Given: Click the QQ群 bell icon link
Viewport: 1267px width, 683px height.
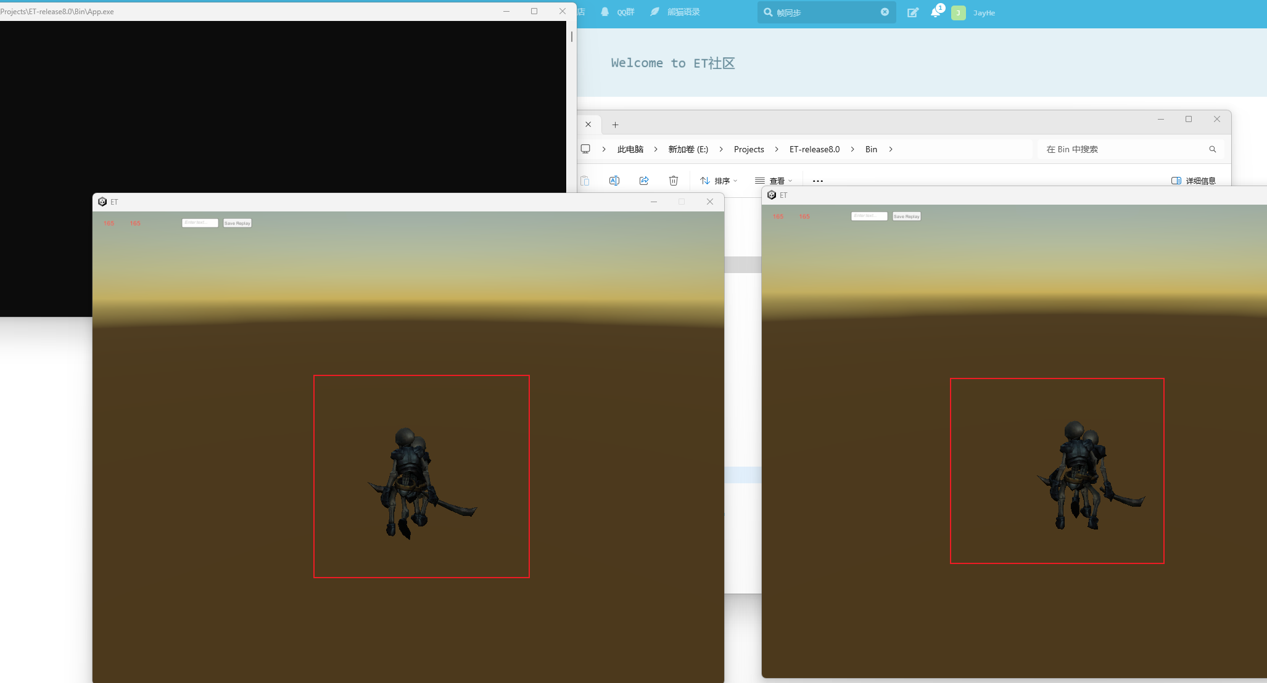Looking at the screenshot, I should click(617, 12).
